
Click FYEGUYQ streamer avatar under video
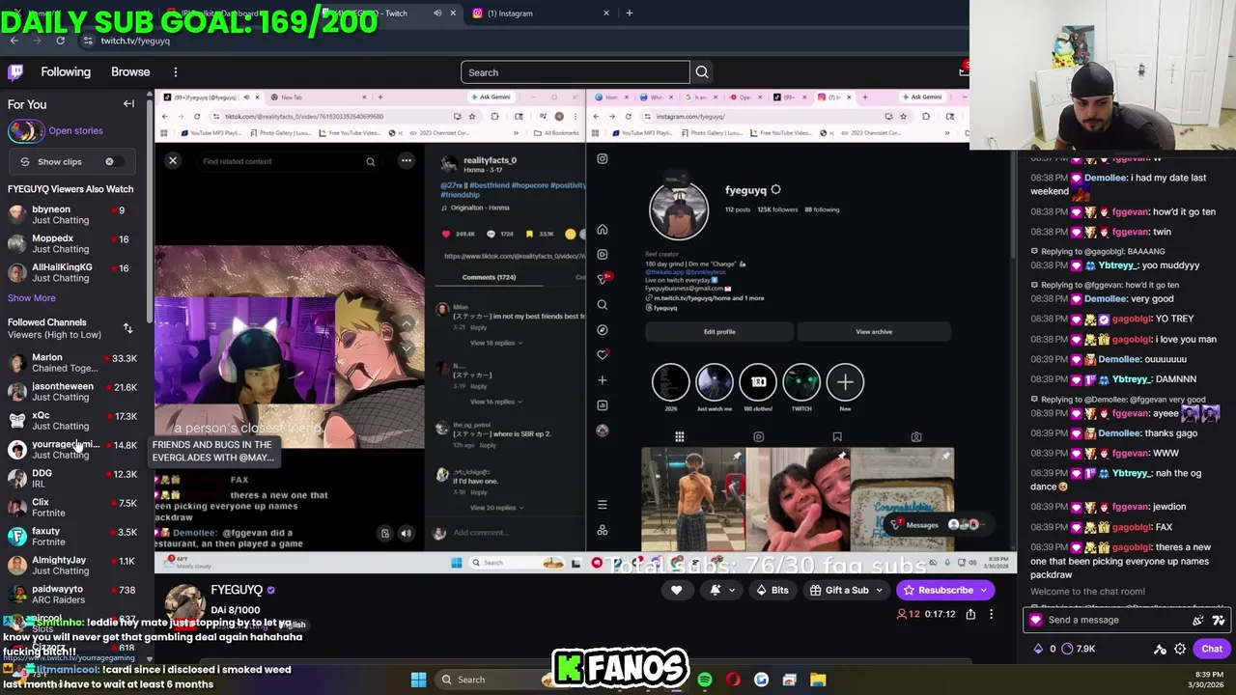pyautogui.click(x=183, y=604)
